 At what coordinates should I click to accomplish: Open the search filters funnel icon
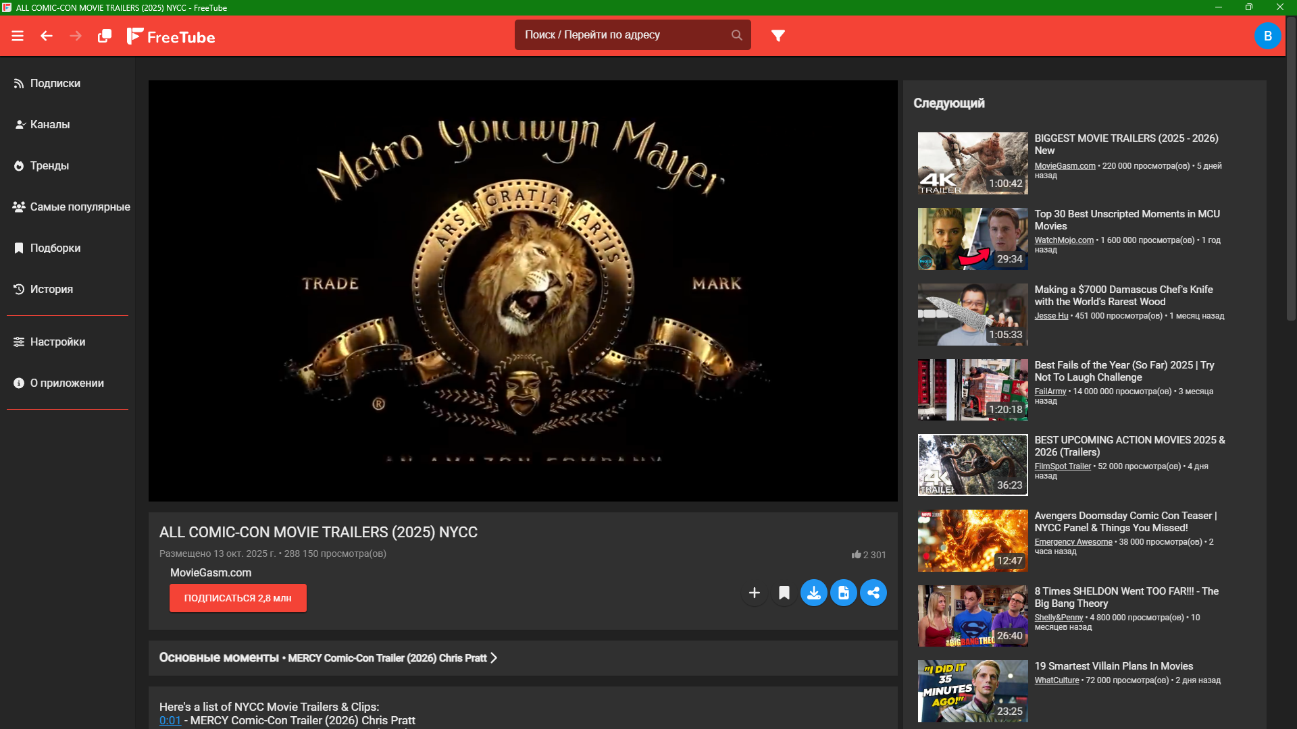pyautogui.click(x=778, y=35)
